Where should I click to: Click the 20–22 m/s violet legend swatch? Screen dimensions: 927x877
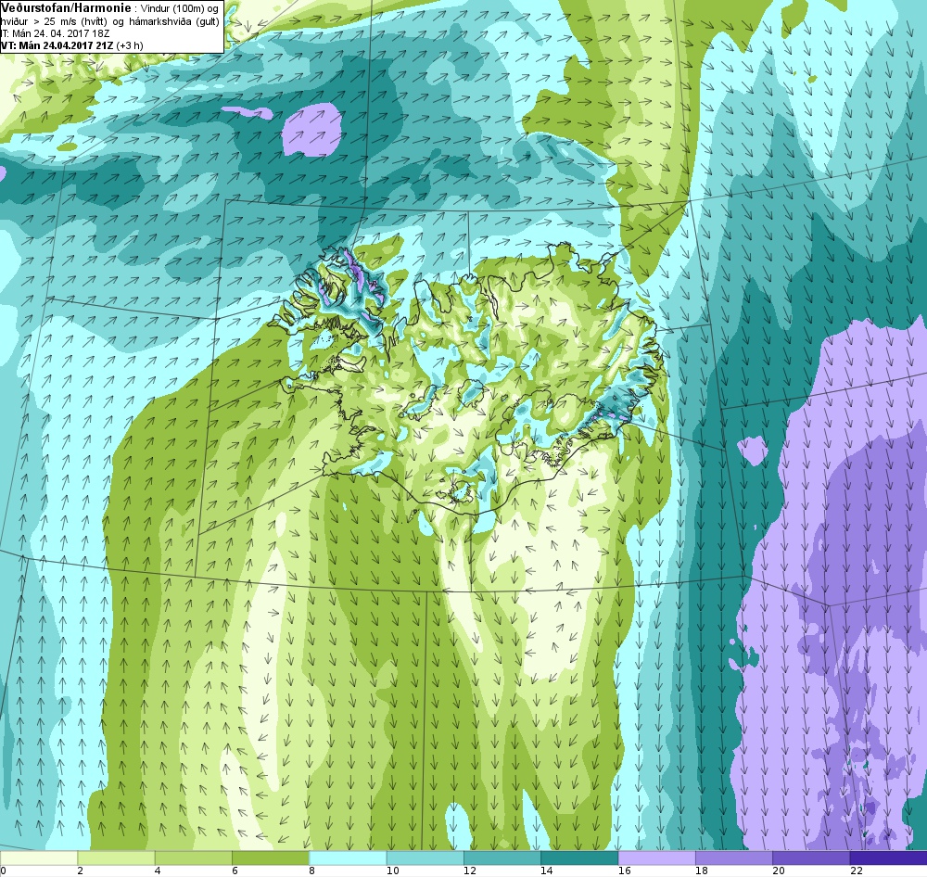pos(811,858)
